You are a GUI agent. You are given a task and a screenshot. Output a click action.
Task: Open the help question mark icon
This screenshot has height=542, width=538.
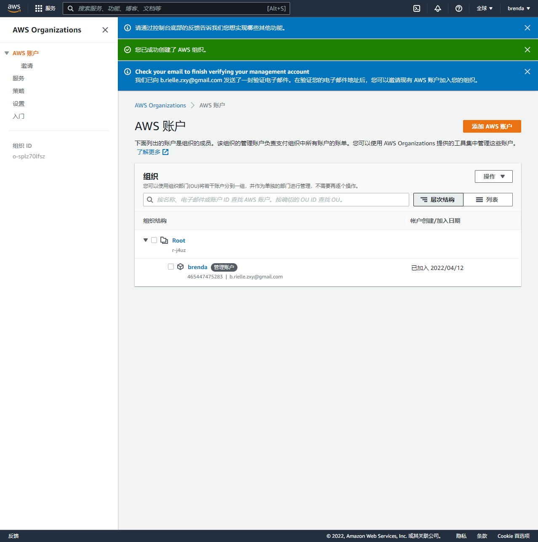pos(459,8)
